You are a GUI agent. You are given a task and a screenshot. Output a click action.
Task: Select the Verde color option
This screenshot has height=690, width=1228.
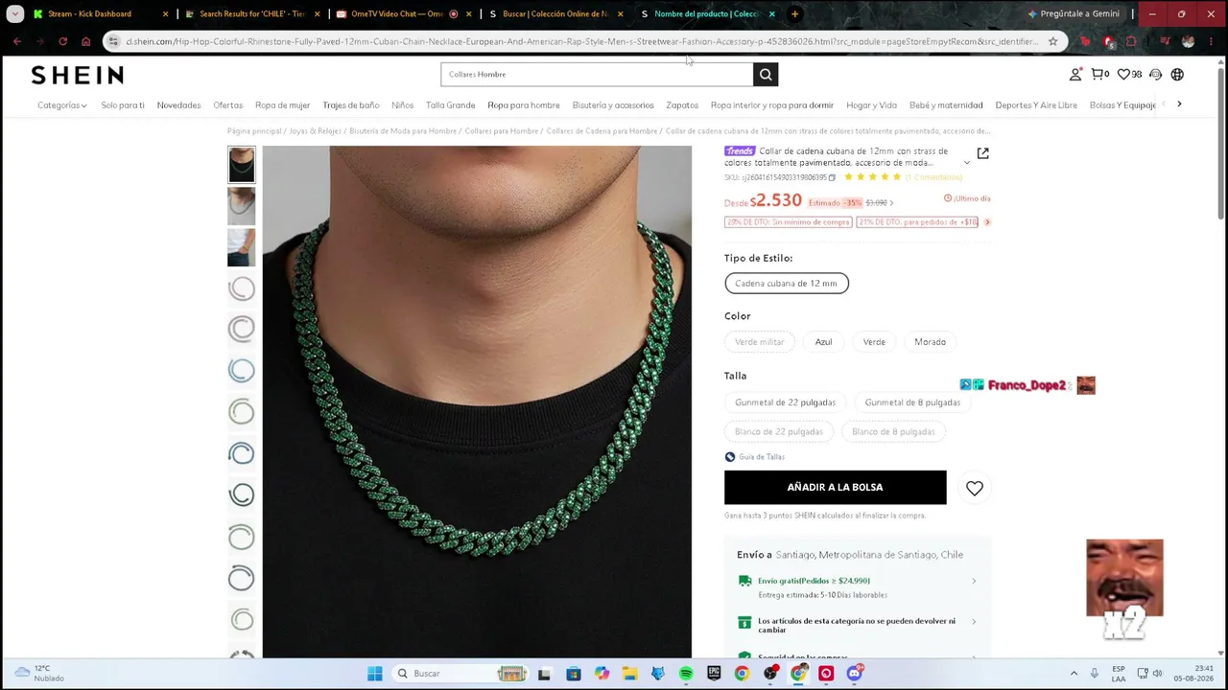pos(874,342)
